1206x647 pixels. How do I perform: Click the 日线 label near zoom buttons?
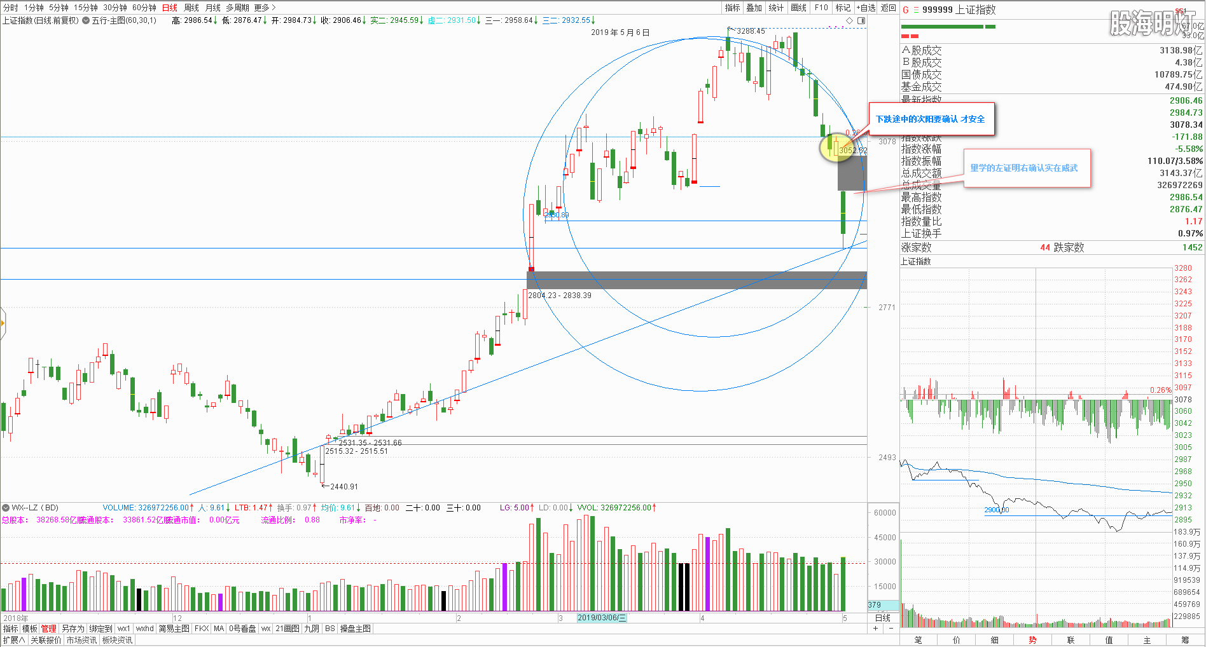coord(883,618)
